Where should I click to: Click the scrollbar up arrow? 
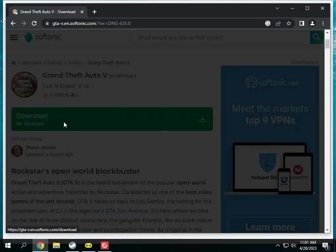click(327, 32)
